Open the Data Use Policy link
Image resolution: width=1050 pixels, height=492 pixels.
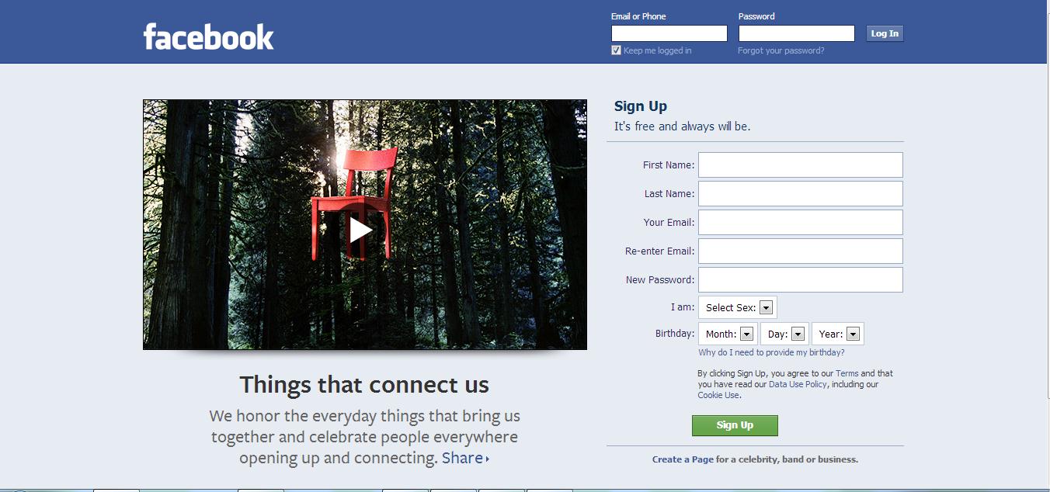click(798, 384)
